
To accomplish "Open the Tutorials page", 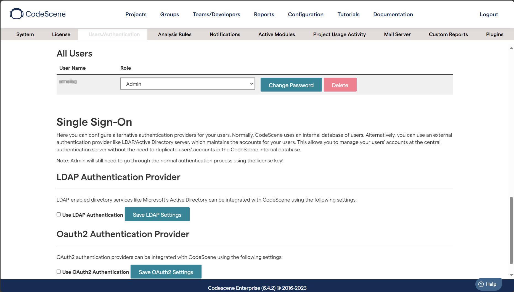I will point(348,14).
